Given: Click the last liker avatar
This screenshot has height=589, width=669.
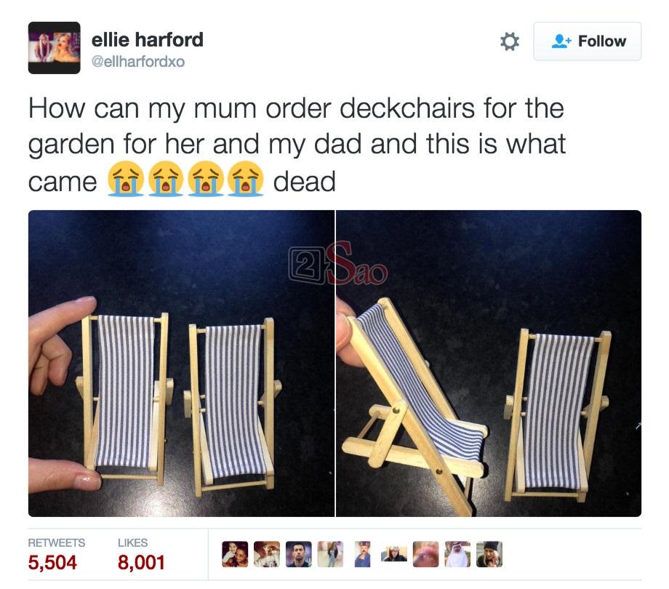Looking at the screenshot, I should [x=489, y=554].
